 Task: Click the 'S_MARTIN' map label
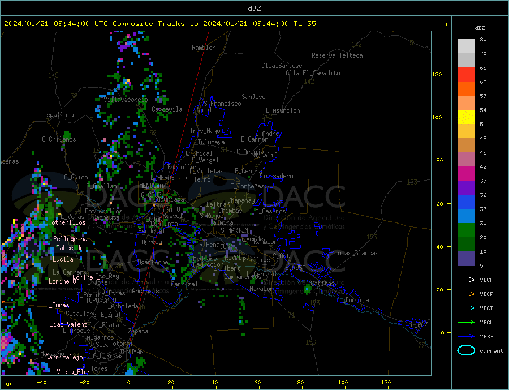tap(234, 230)
